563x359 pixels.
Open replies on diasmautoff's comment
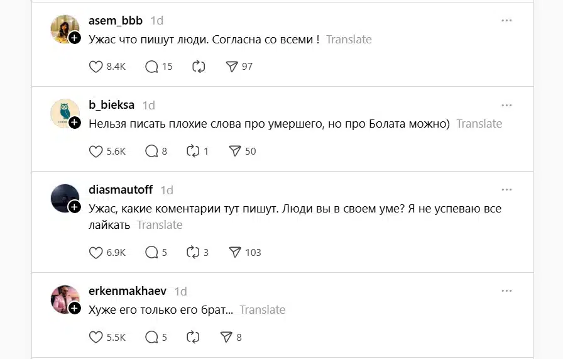tap(151, 253)
